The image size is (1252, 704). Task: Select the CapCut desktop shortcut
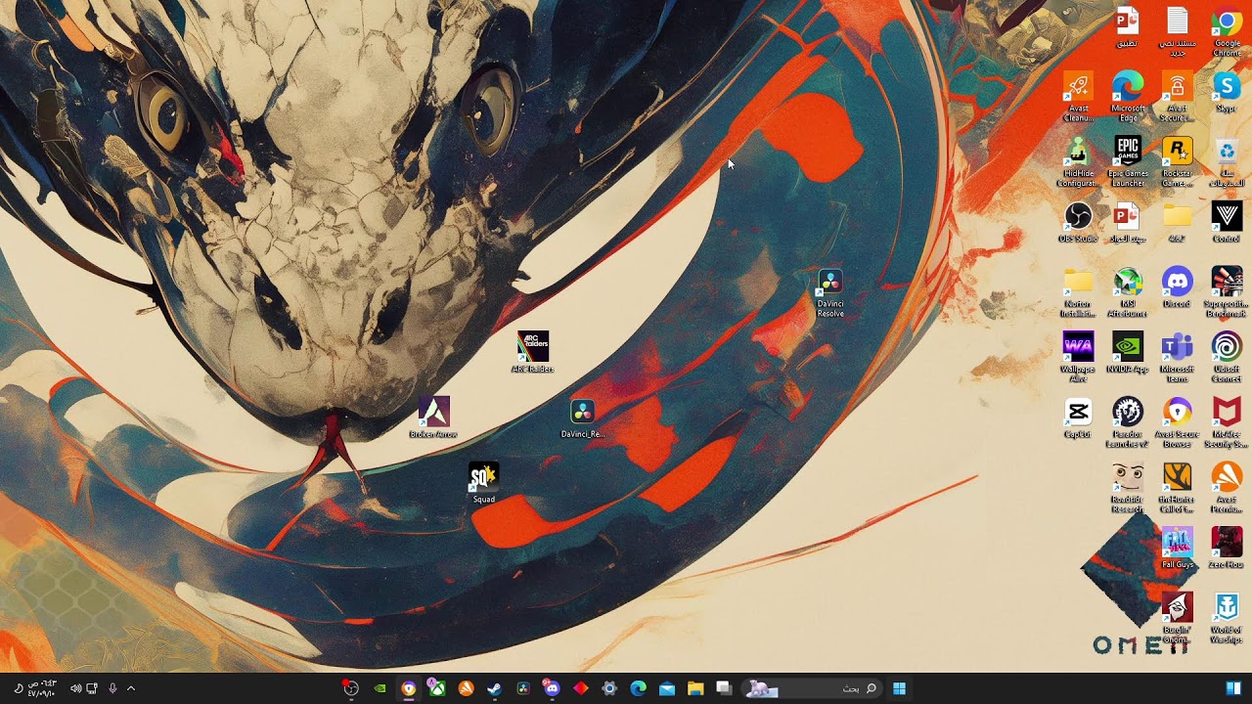pyautogui.click(x=1078, y=418)
